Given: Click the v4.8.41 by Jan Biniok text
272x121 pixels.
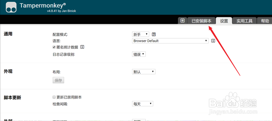Looking at the screenshot, I should point(61,11).
